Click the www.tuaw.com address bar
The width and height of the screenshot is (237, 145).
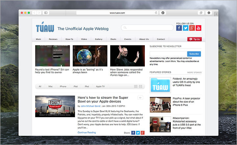pyautogui.click(x=117, y=13)
